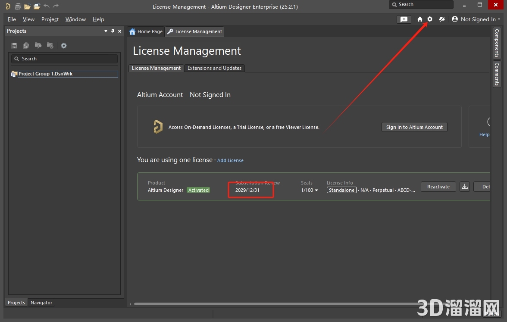Click the Reactivate button
This screenshot has height=322, width=507.
tap(438, 187)
